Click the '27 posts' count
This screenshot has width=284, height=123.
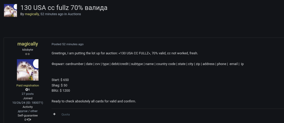[x=28, y=94]
